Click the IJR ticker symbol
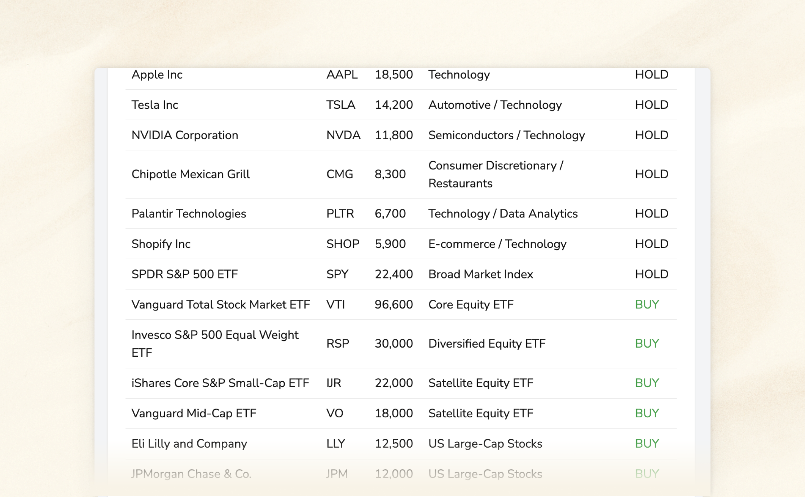Viewport: 805px width, 497px height. click(334, 383)
